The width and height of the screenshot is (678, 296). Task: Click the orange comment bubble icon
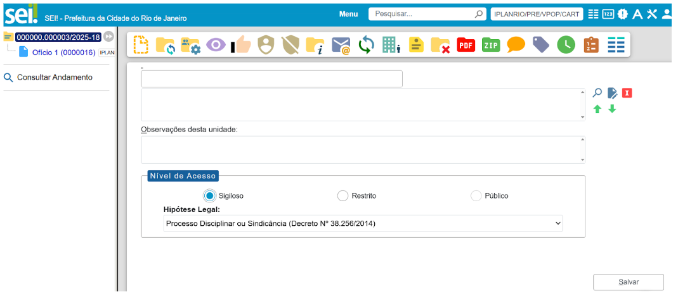pyautogui.click(x=516, y=45)
